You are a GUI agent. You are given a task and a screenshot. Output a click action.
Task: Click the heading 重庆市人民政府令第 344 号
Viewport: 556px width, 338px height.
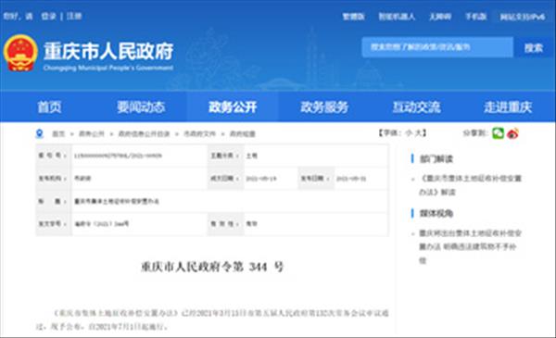click(212, 267)
